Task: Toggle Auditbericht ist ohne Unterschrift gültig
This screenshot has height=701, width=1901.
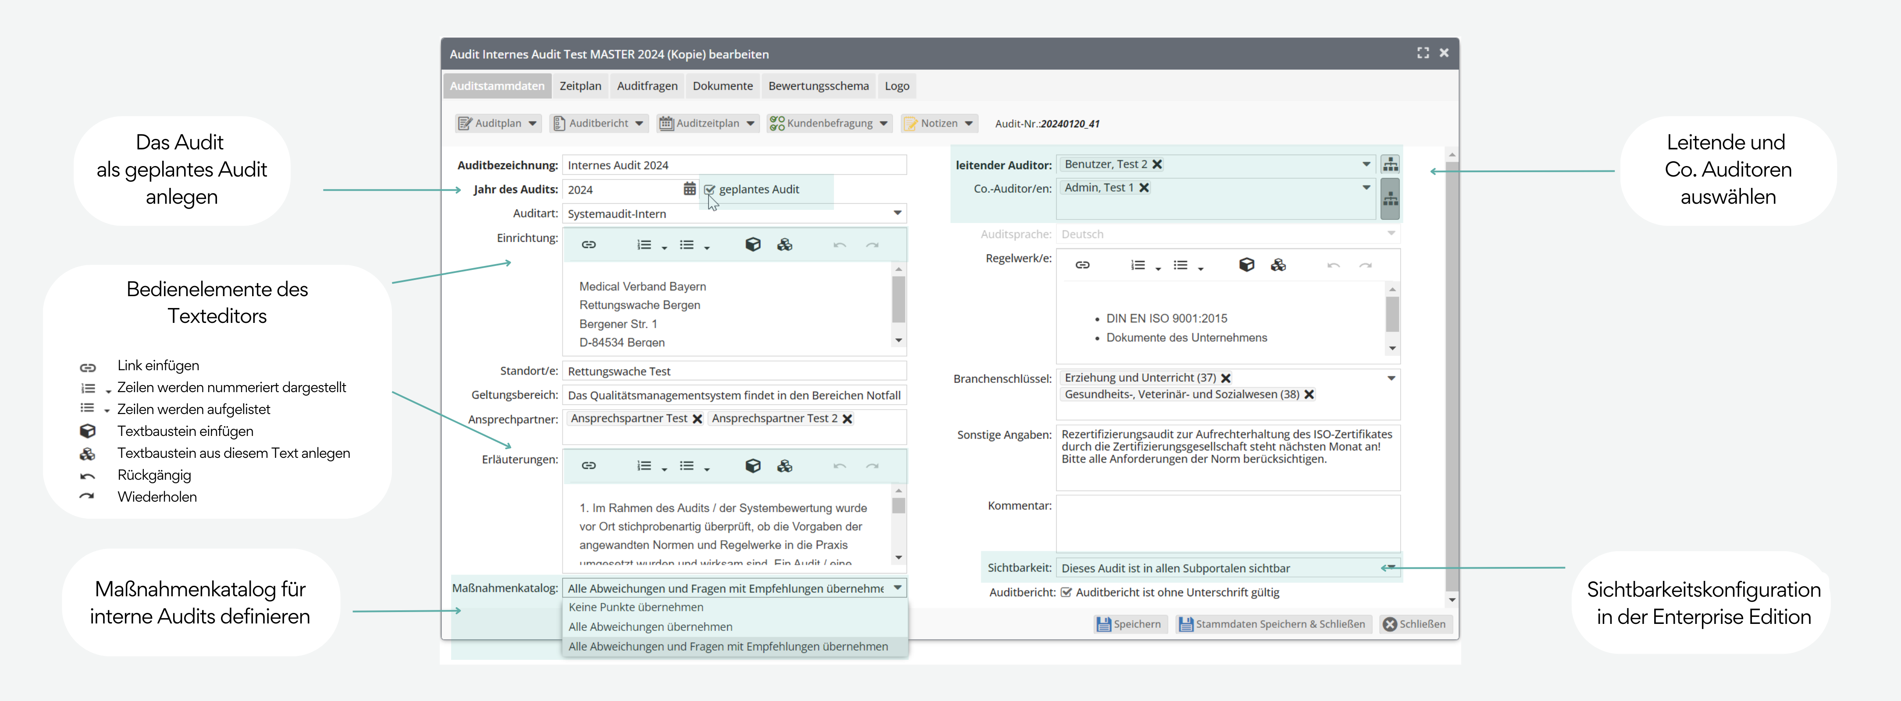Action: (1066, 592)
